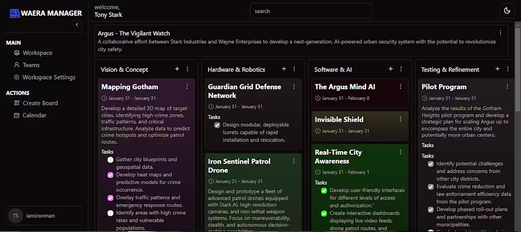Image resolution: width=521 pixels, height=232 pixels.
Task: Click the Mapping Gotham date clock icon
Action: (x=104, y=98)
